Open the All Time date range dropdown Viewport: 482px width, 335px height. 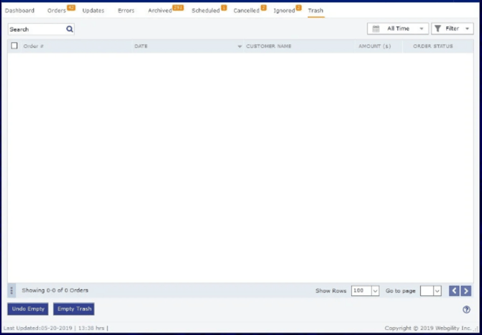coord(398,29)
